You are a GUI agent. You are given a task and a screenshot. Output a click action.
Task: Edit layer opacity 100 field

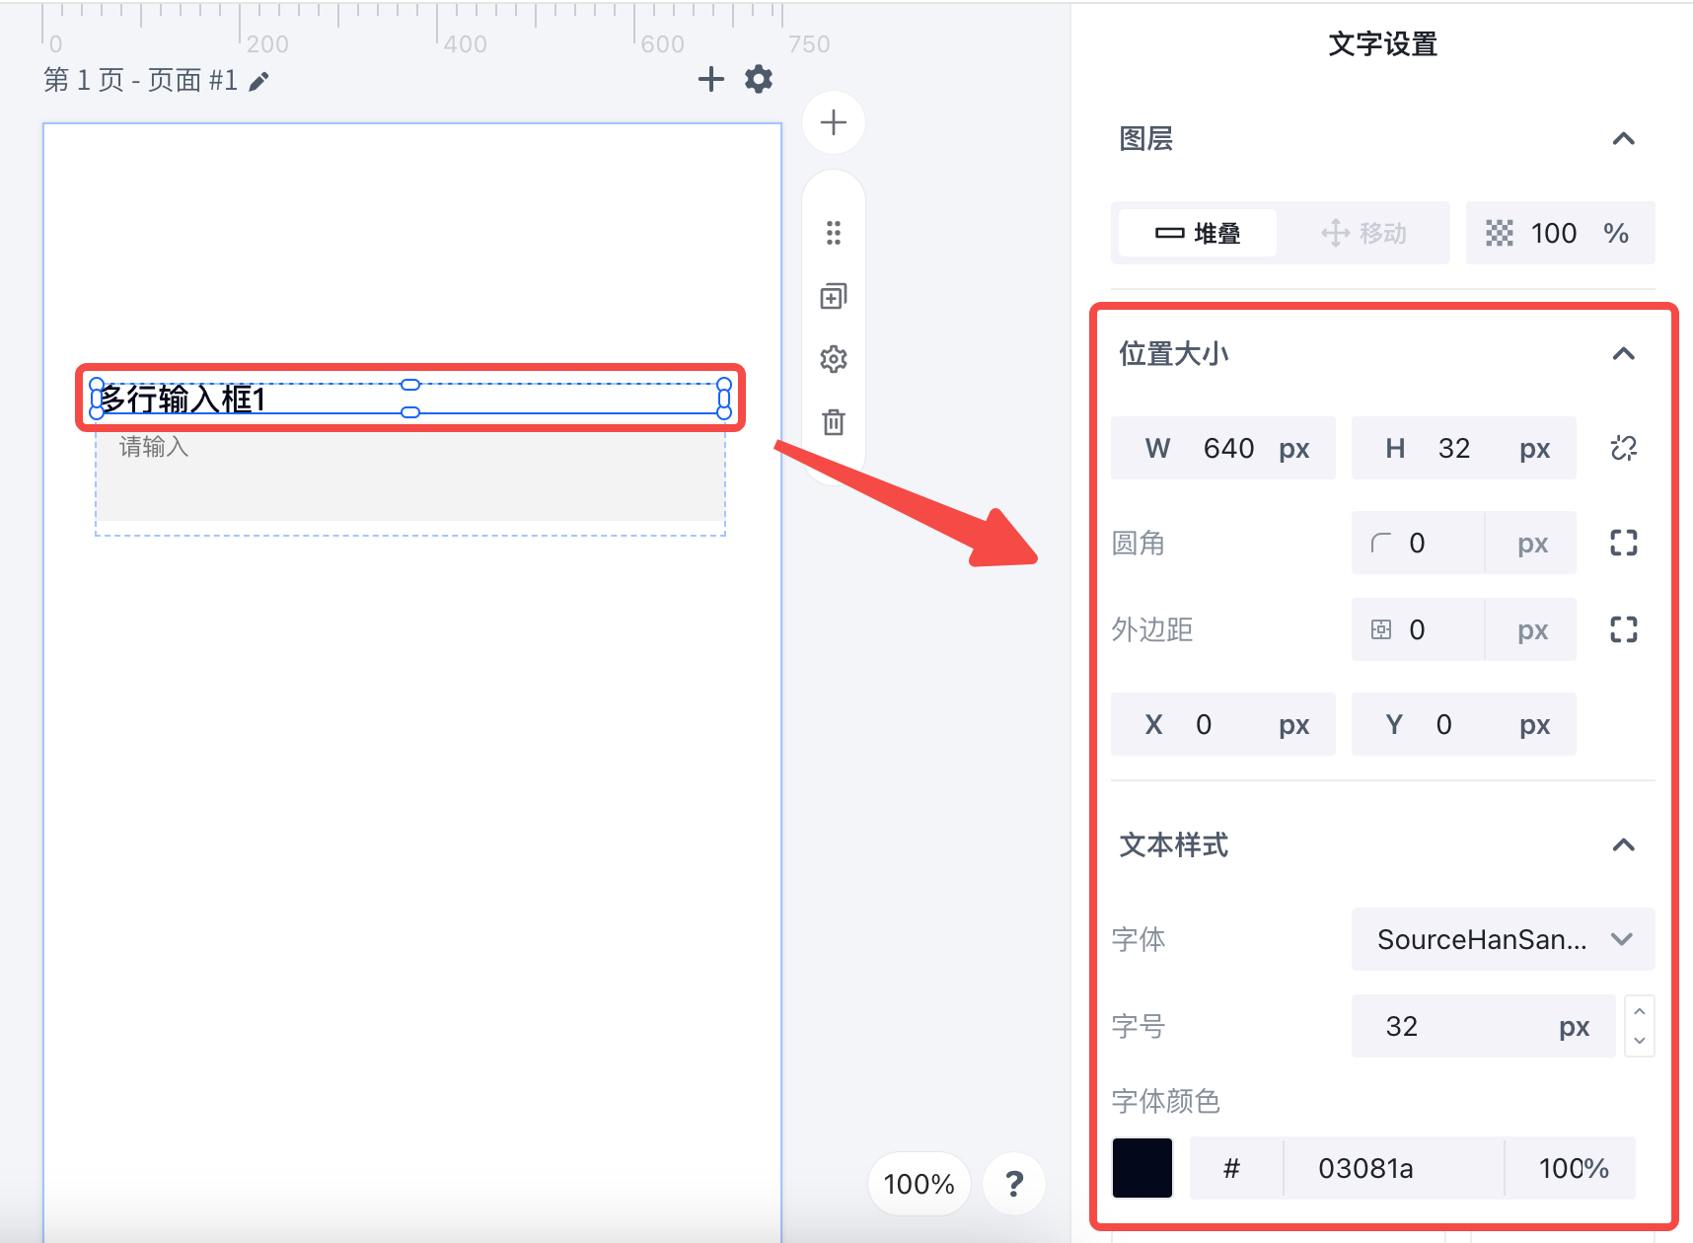pos(1561,233)
